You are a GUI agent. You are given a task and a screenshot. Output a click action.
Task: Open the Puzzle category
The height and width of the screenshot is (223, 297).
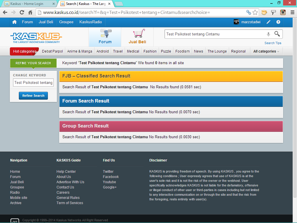pos(166,51)
